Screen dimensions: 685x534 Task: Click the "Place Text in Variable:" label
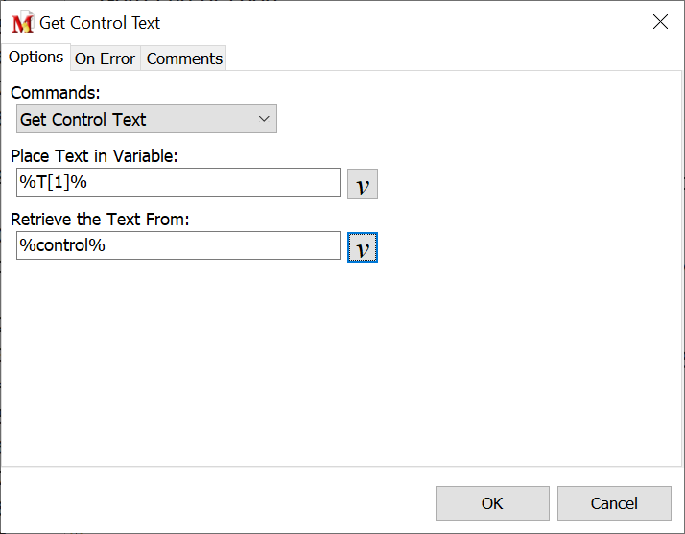[x=94, y=155]
